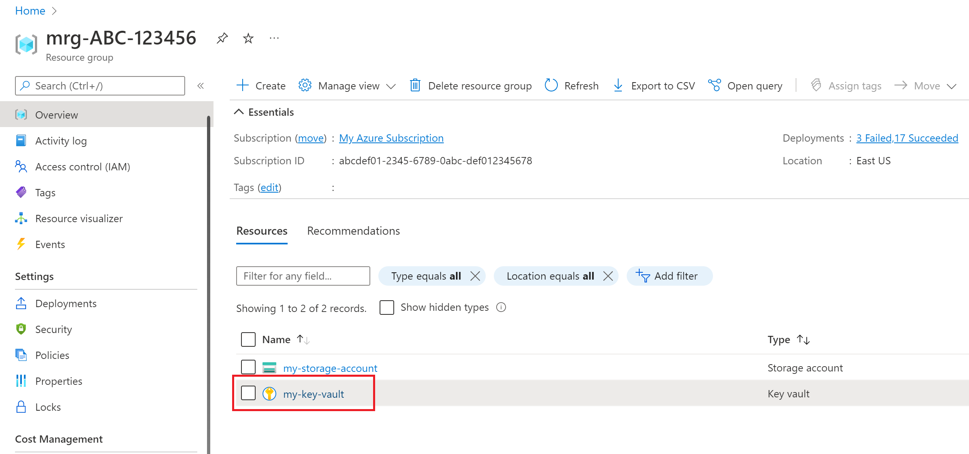Navigate to Home via breadcrumb
Screen dimensions: 969x454
pyautogui.click(x=30, y=11)
